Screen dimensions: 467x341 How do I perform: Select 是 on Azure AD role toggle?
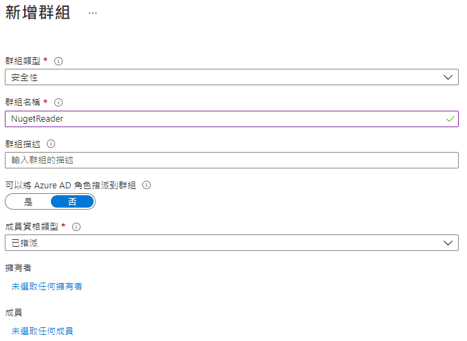coord(28,201)
